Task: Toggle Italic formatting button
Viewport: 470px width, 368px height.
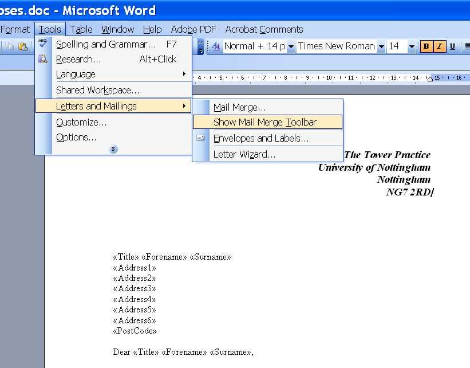Action: (x=440, y=46)
